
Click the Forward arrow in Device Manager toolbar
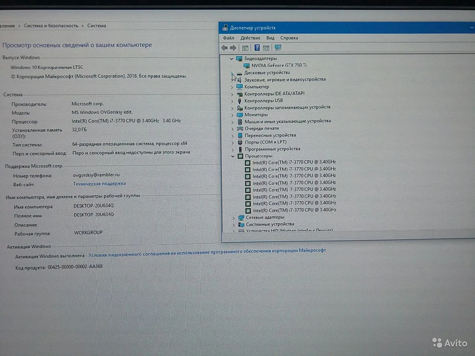(233, 47)
